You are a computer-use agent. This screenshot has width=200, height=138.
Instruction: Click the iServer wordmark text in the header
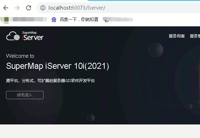pos(33,37)
